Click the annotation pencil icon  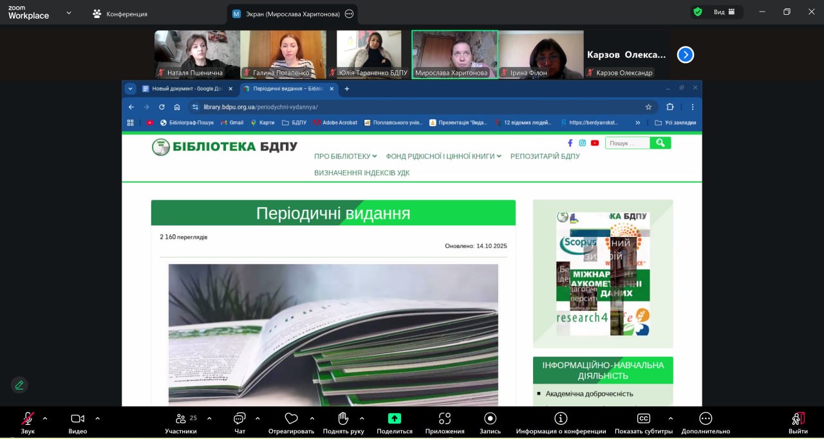(x=19, y=385)
